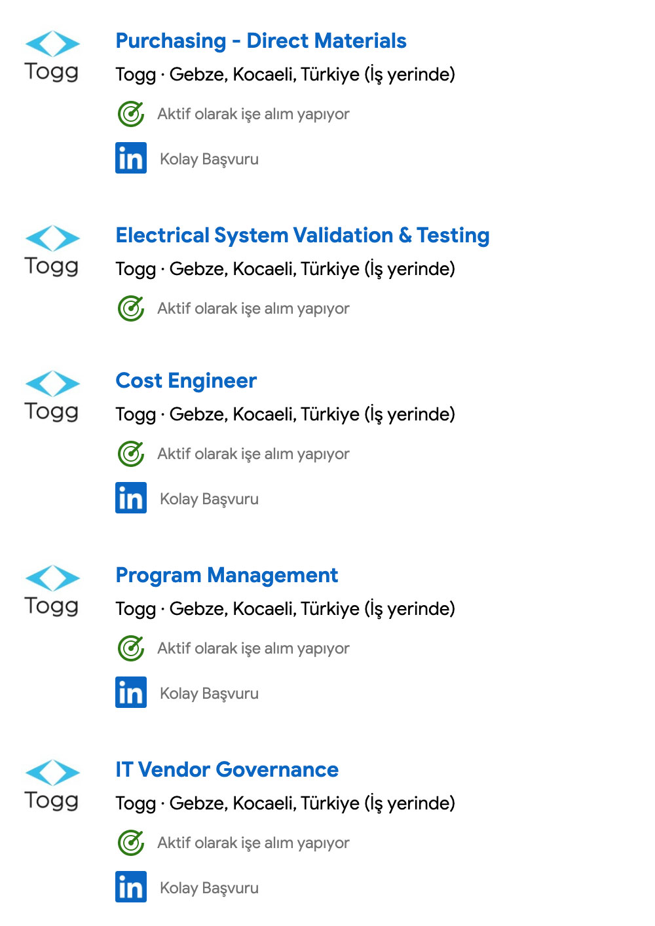Click Togg logo beside Program Management

pyautogui.click(x=52, y=591)
